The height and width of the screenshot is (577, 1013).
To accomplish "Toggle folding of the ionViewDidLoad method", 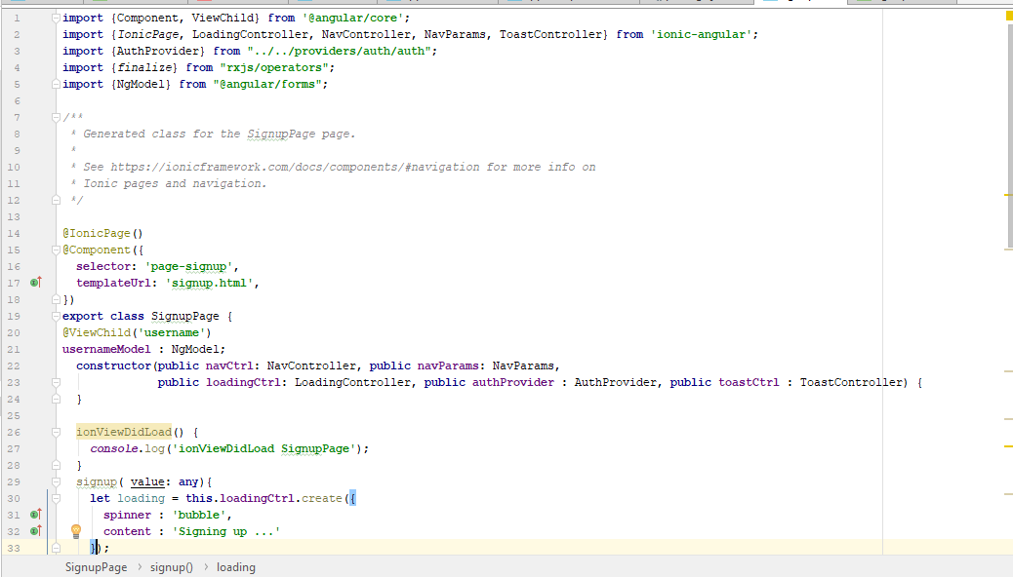I will coord(56,432).
